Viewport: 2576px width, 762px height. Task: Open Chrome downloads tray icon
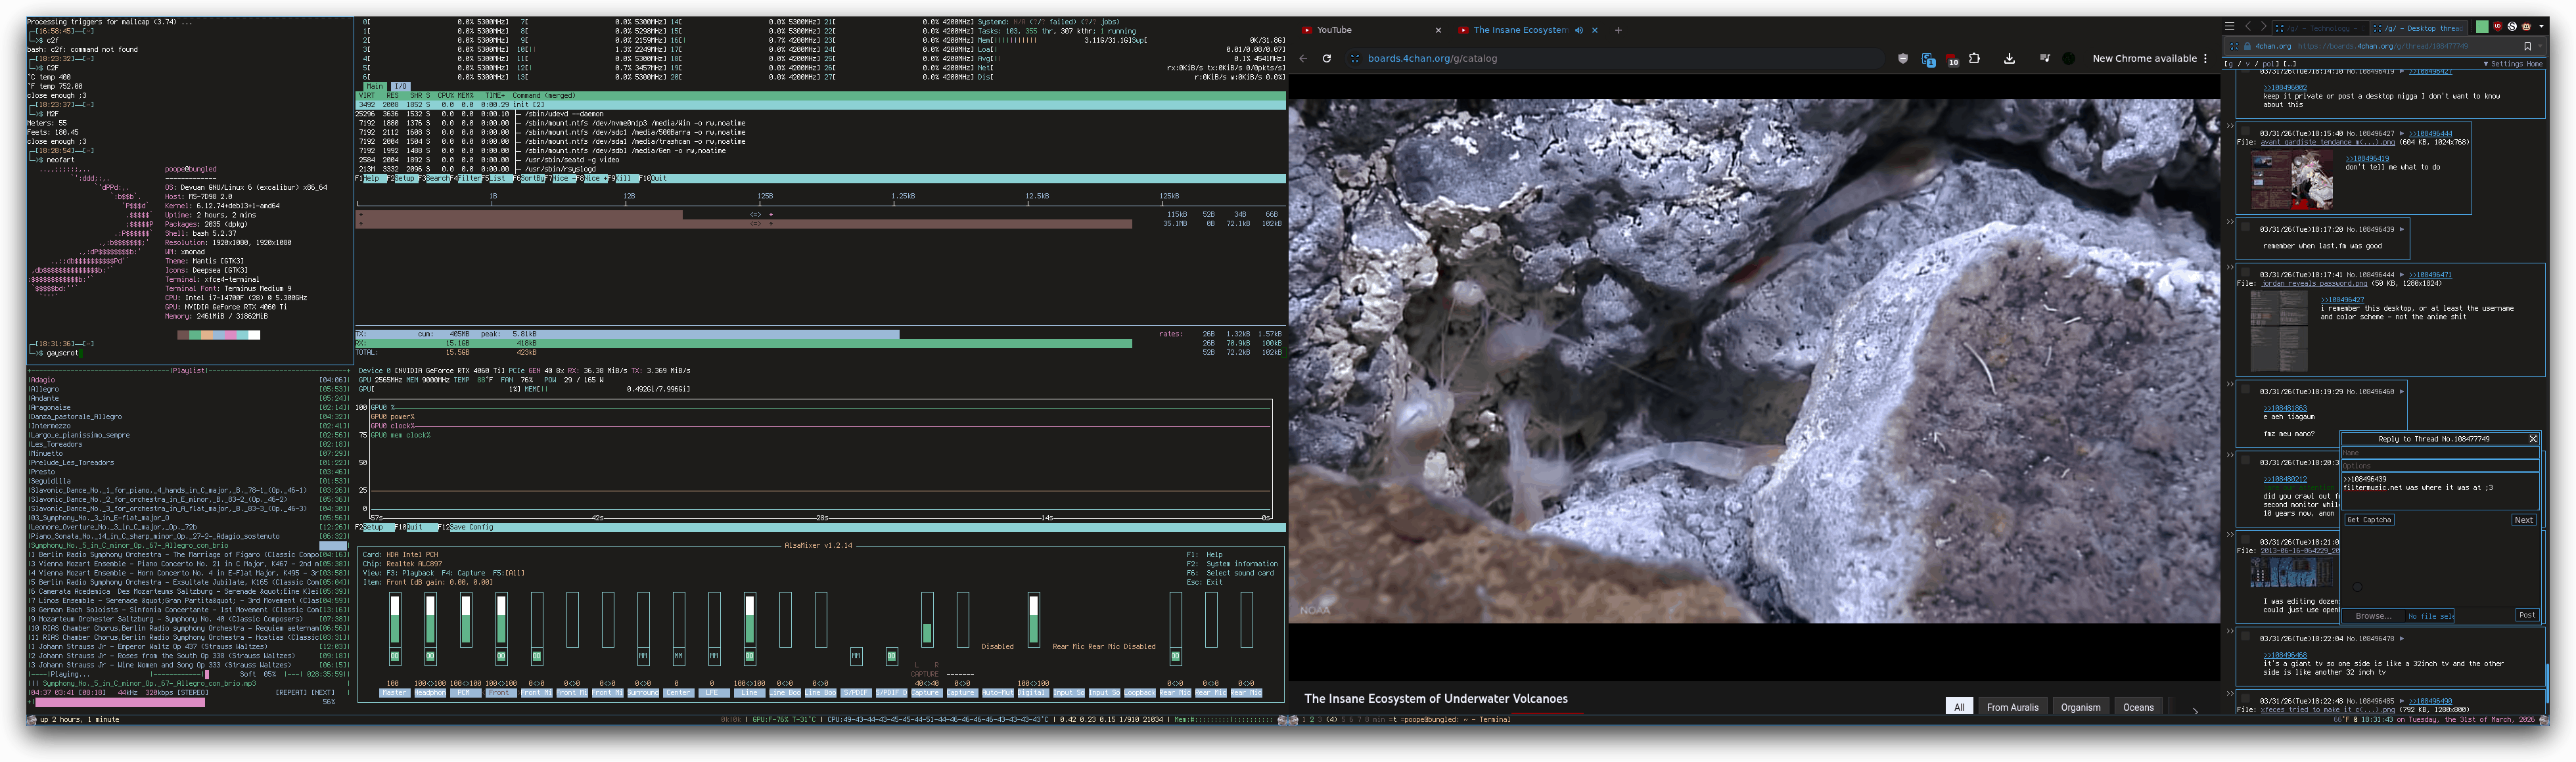[x=2009, y=59]
